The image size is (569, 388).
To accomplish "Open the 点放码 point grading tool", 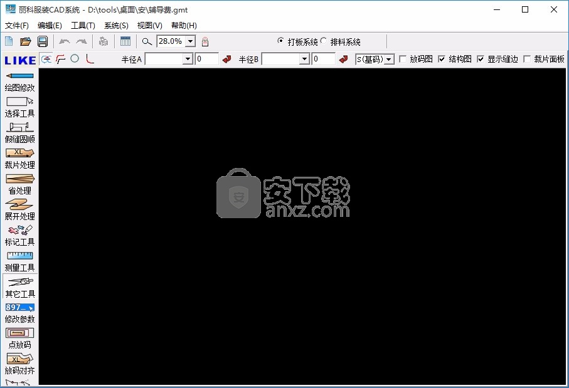I will (20, 339).
